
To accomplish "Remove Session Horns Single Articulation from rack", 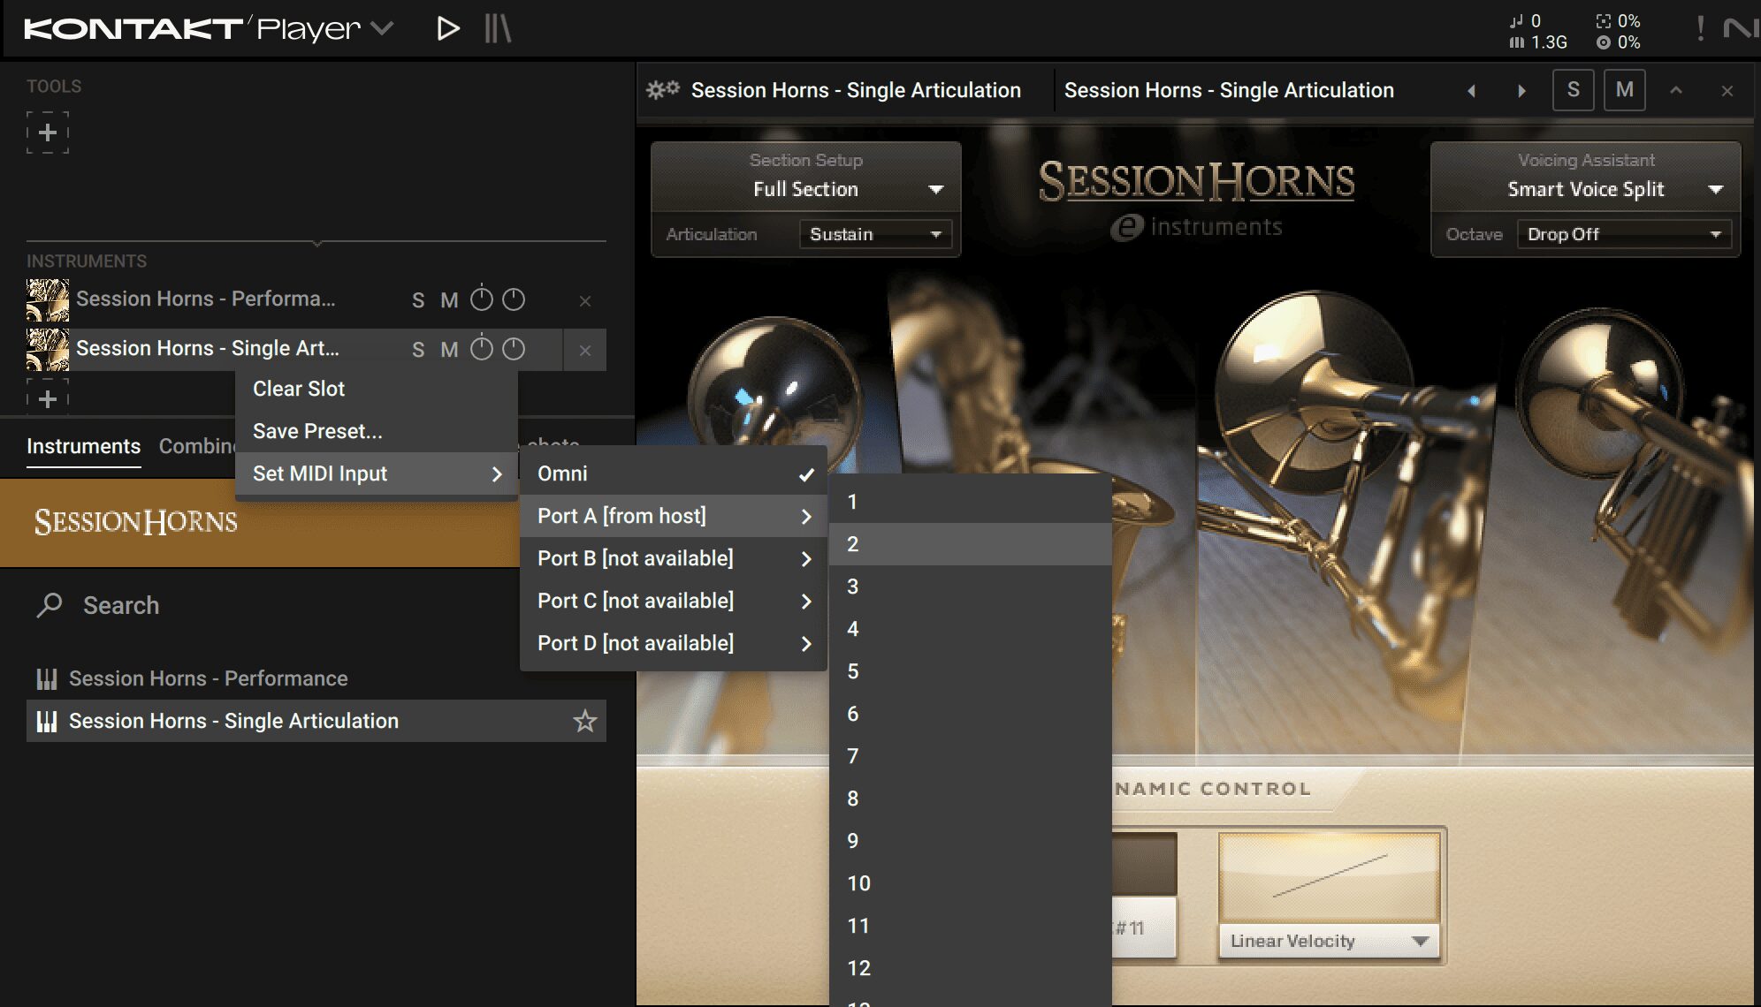I will 585,351.
